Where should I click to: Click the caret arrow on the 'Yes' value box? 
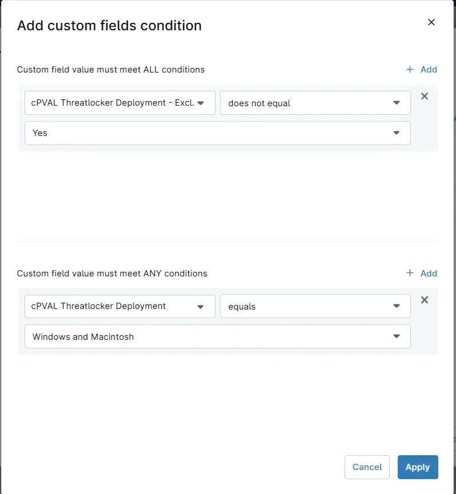(x=397, y=133)
